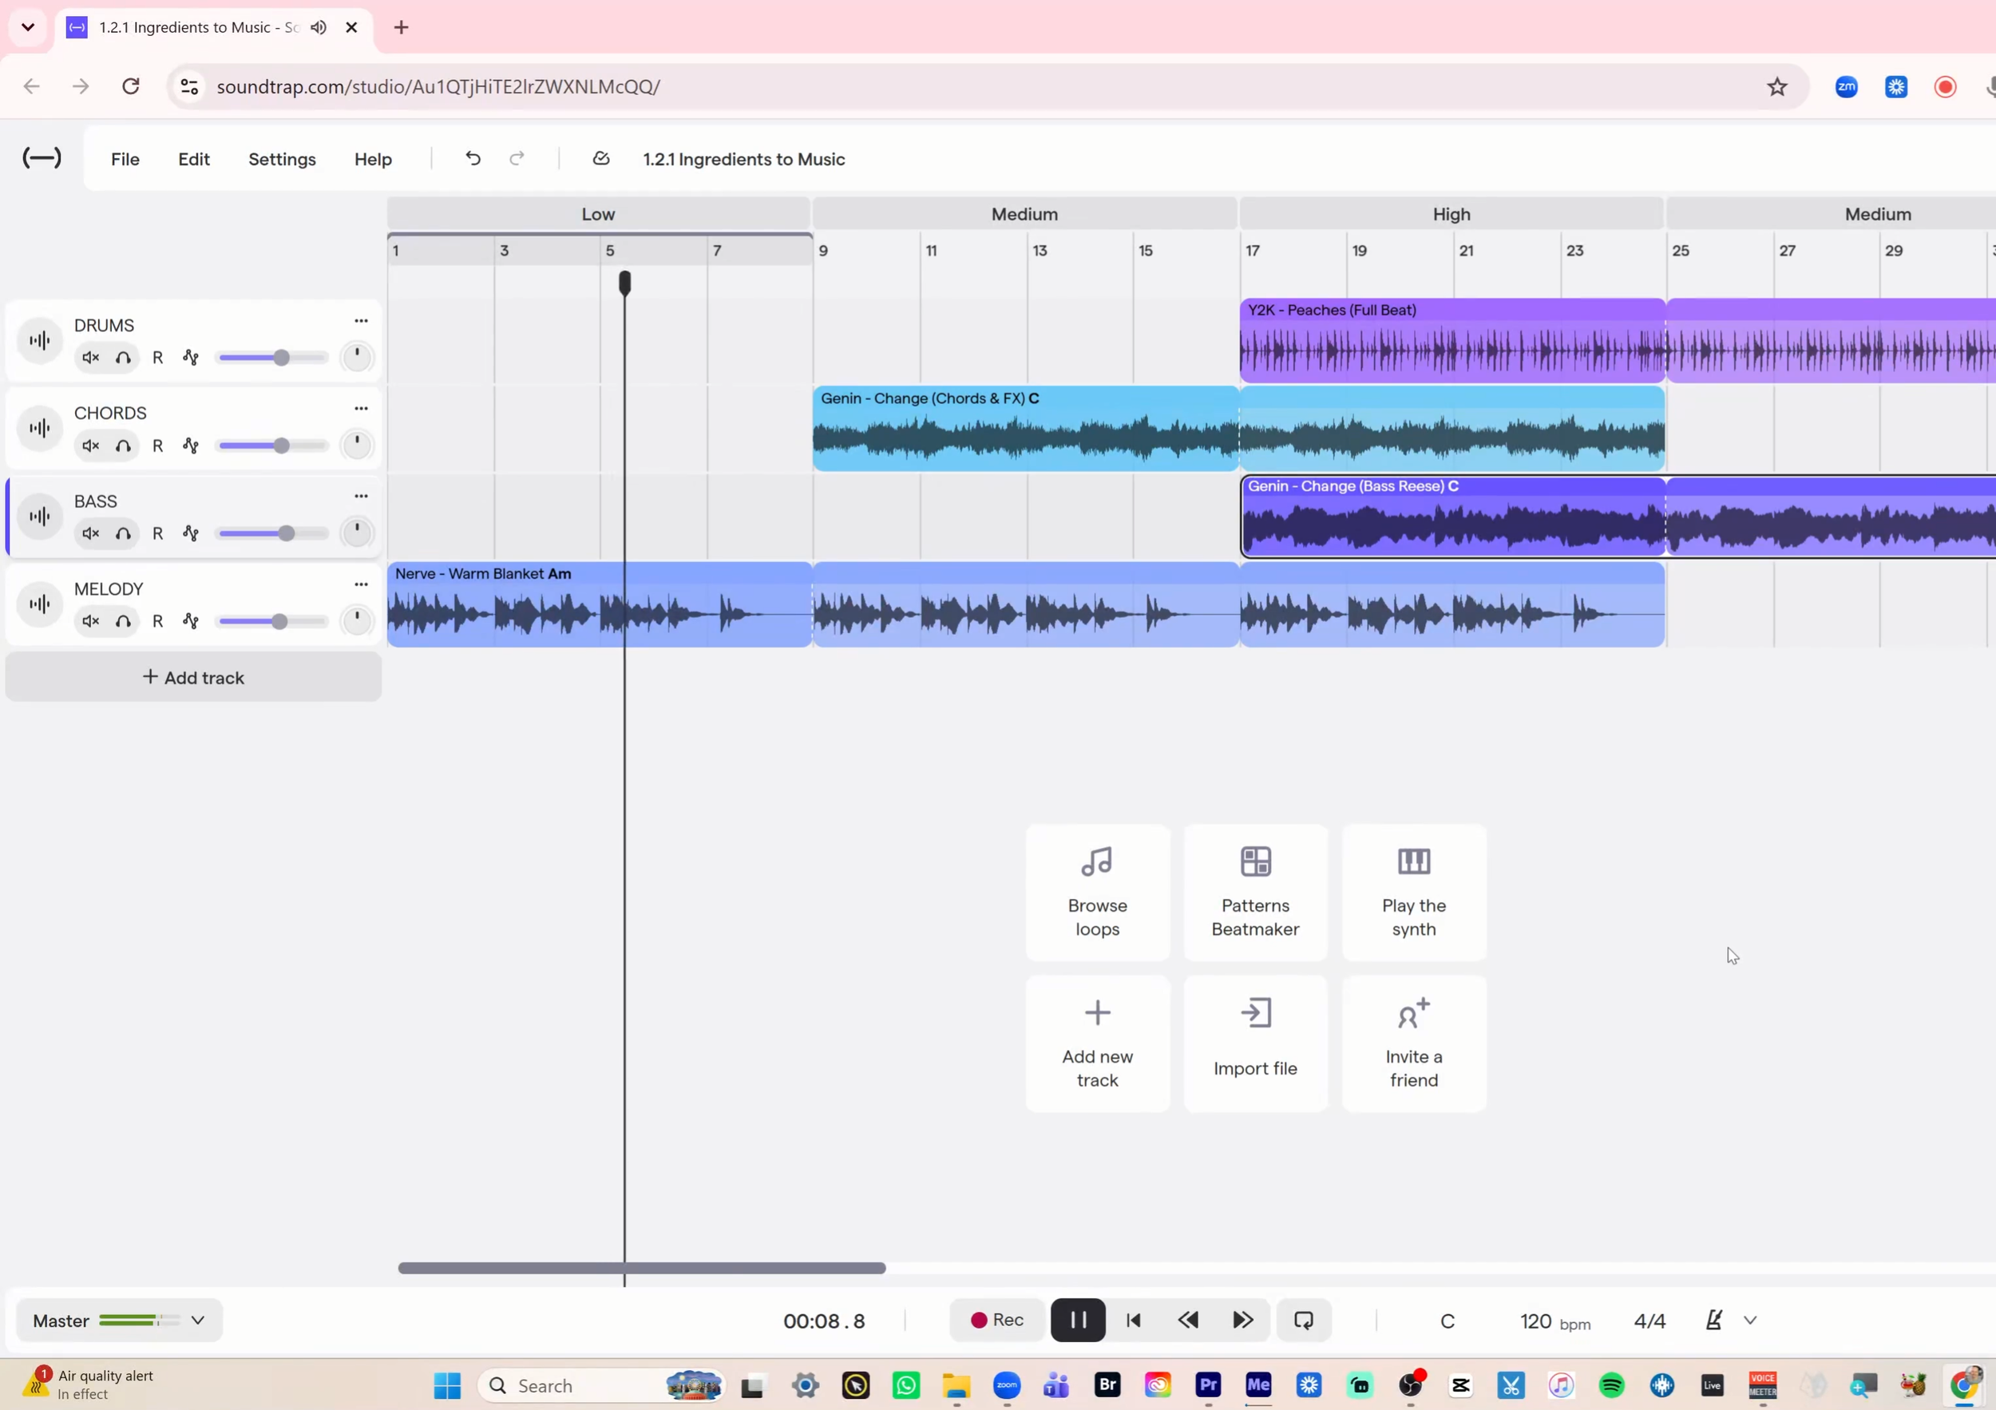Expand metronome options chevron
1996x1410 pixels.
(1750, 1321)
